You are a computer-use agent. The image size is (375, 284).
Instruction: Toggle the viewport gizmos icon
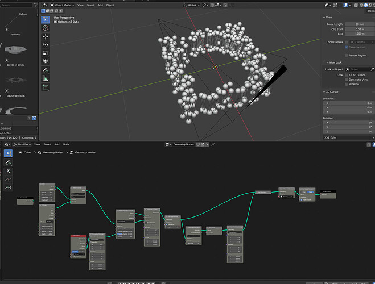[335, 5]
